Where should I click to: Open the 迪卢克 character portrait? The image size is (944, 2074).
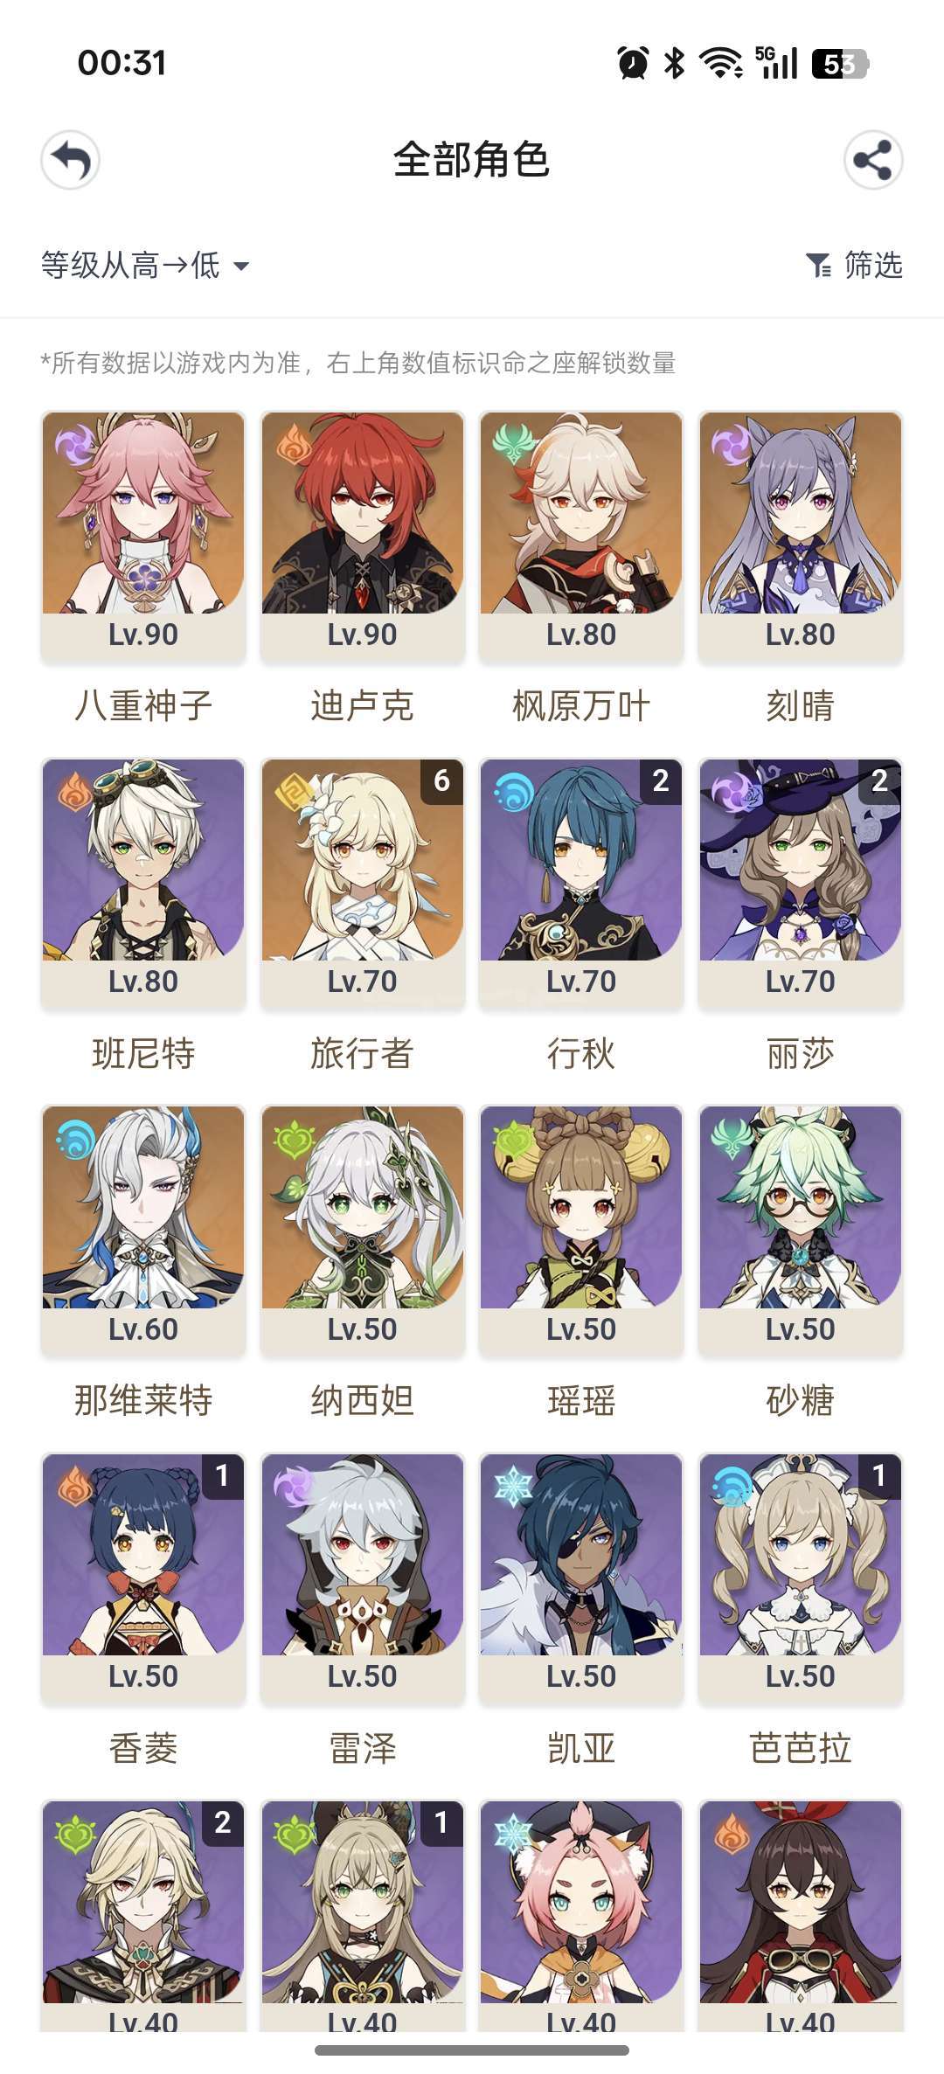coord(363,513)
